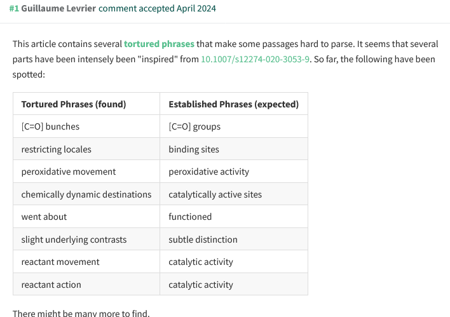Open the green 'tortured phrases' link
This screenshot has width=450, height=317.
point(159,44)
